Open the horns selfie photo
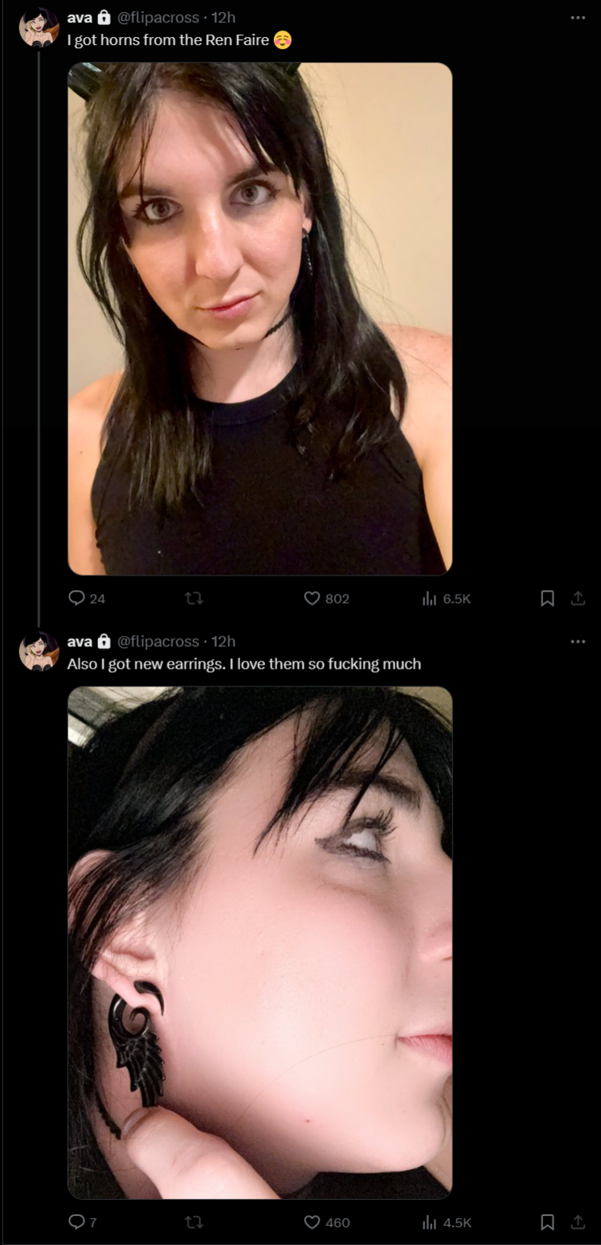601x1245 pixels. [260, 318]
